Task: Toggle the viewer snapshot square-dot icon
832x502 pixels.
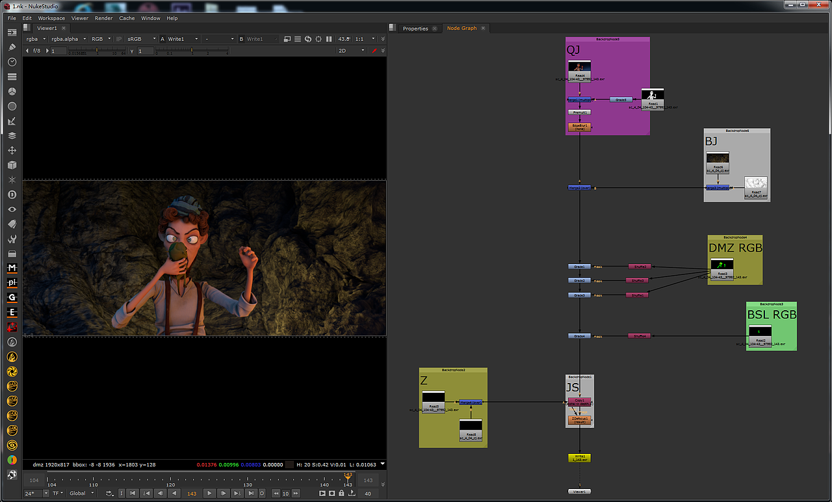Action: 332,494
